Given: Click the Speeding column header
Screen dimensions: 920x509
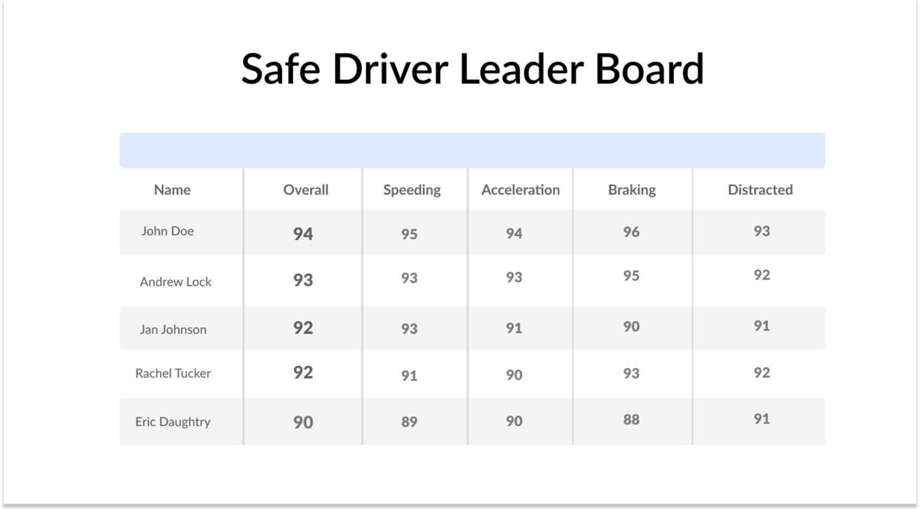Looking at the screenshot, I should click(x=412, y=190).
